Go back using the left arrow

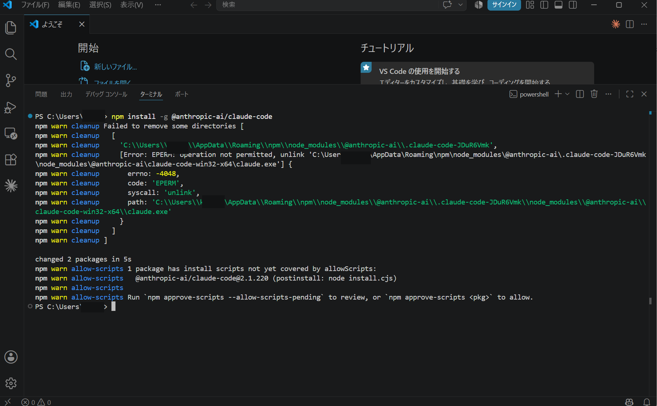(194, 5)
